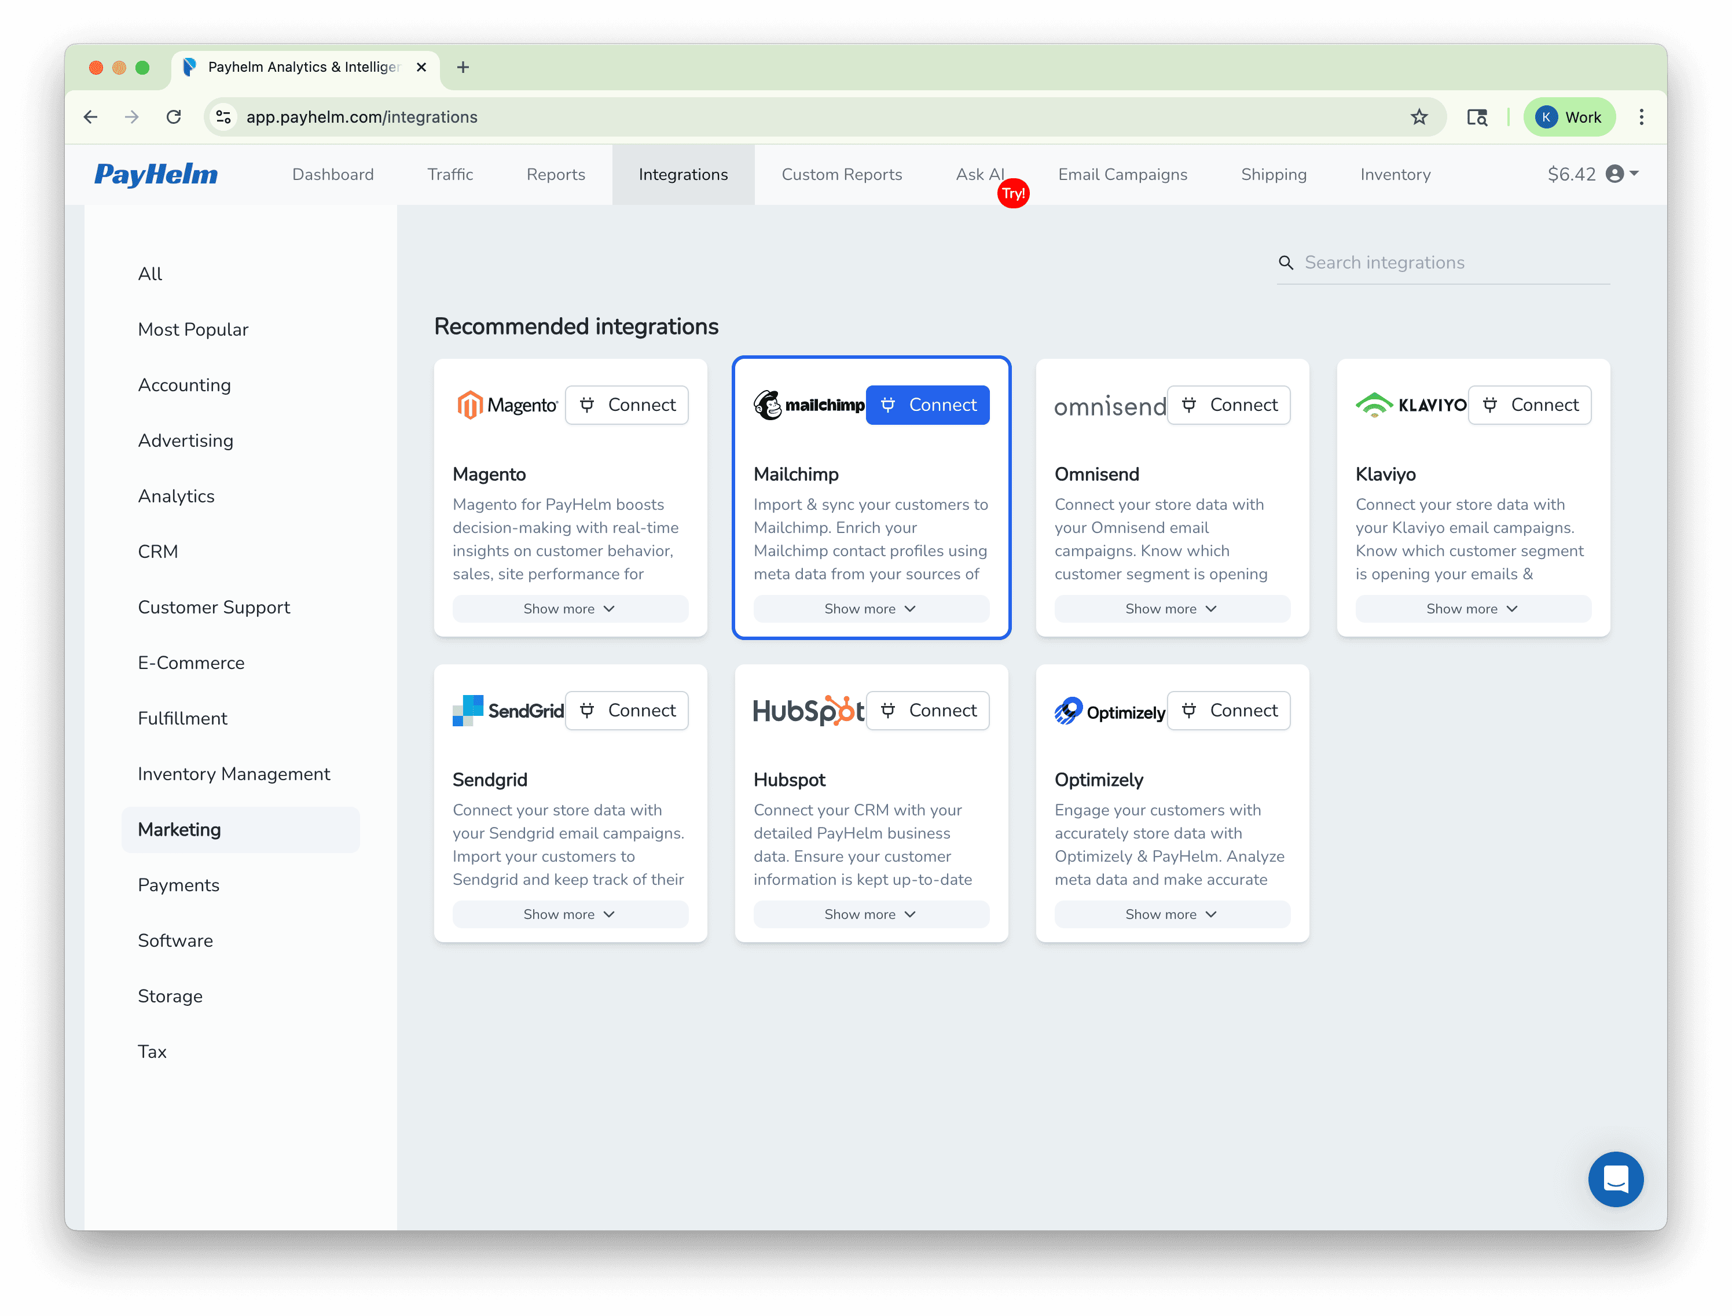1732x1316 pixels.
Task: Click the HubSpot logo icon
Action: click(808, 711)
